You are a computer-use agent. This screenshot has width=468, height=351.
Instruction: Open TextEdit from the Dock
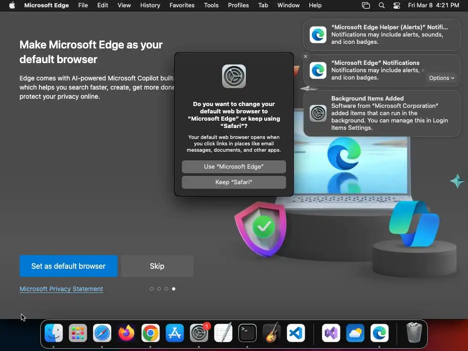[223, 332]
